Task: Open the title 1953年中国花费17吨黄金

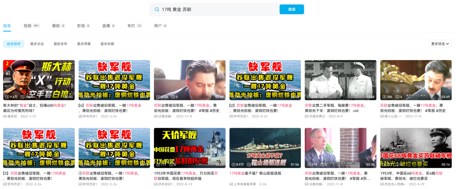Action: (186, 176)
